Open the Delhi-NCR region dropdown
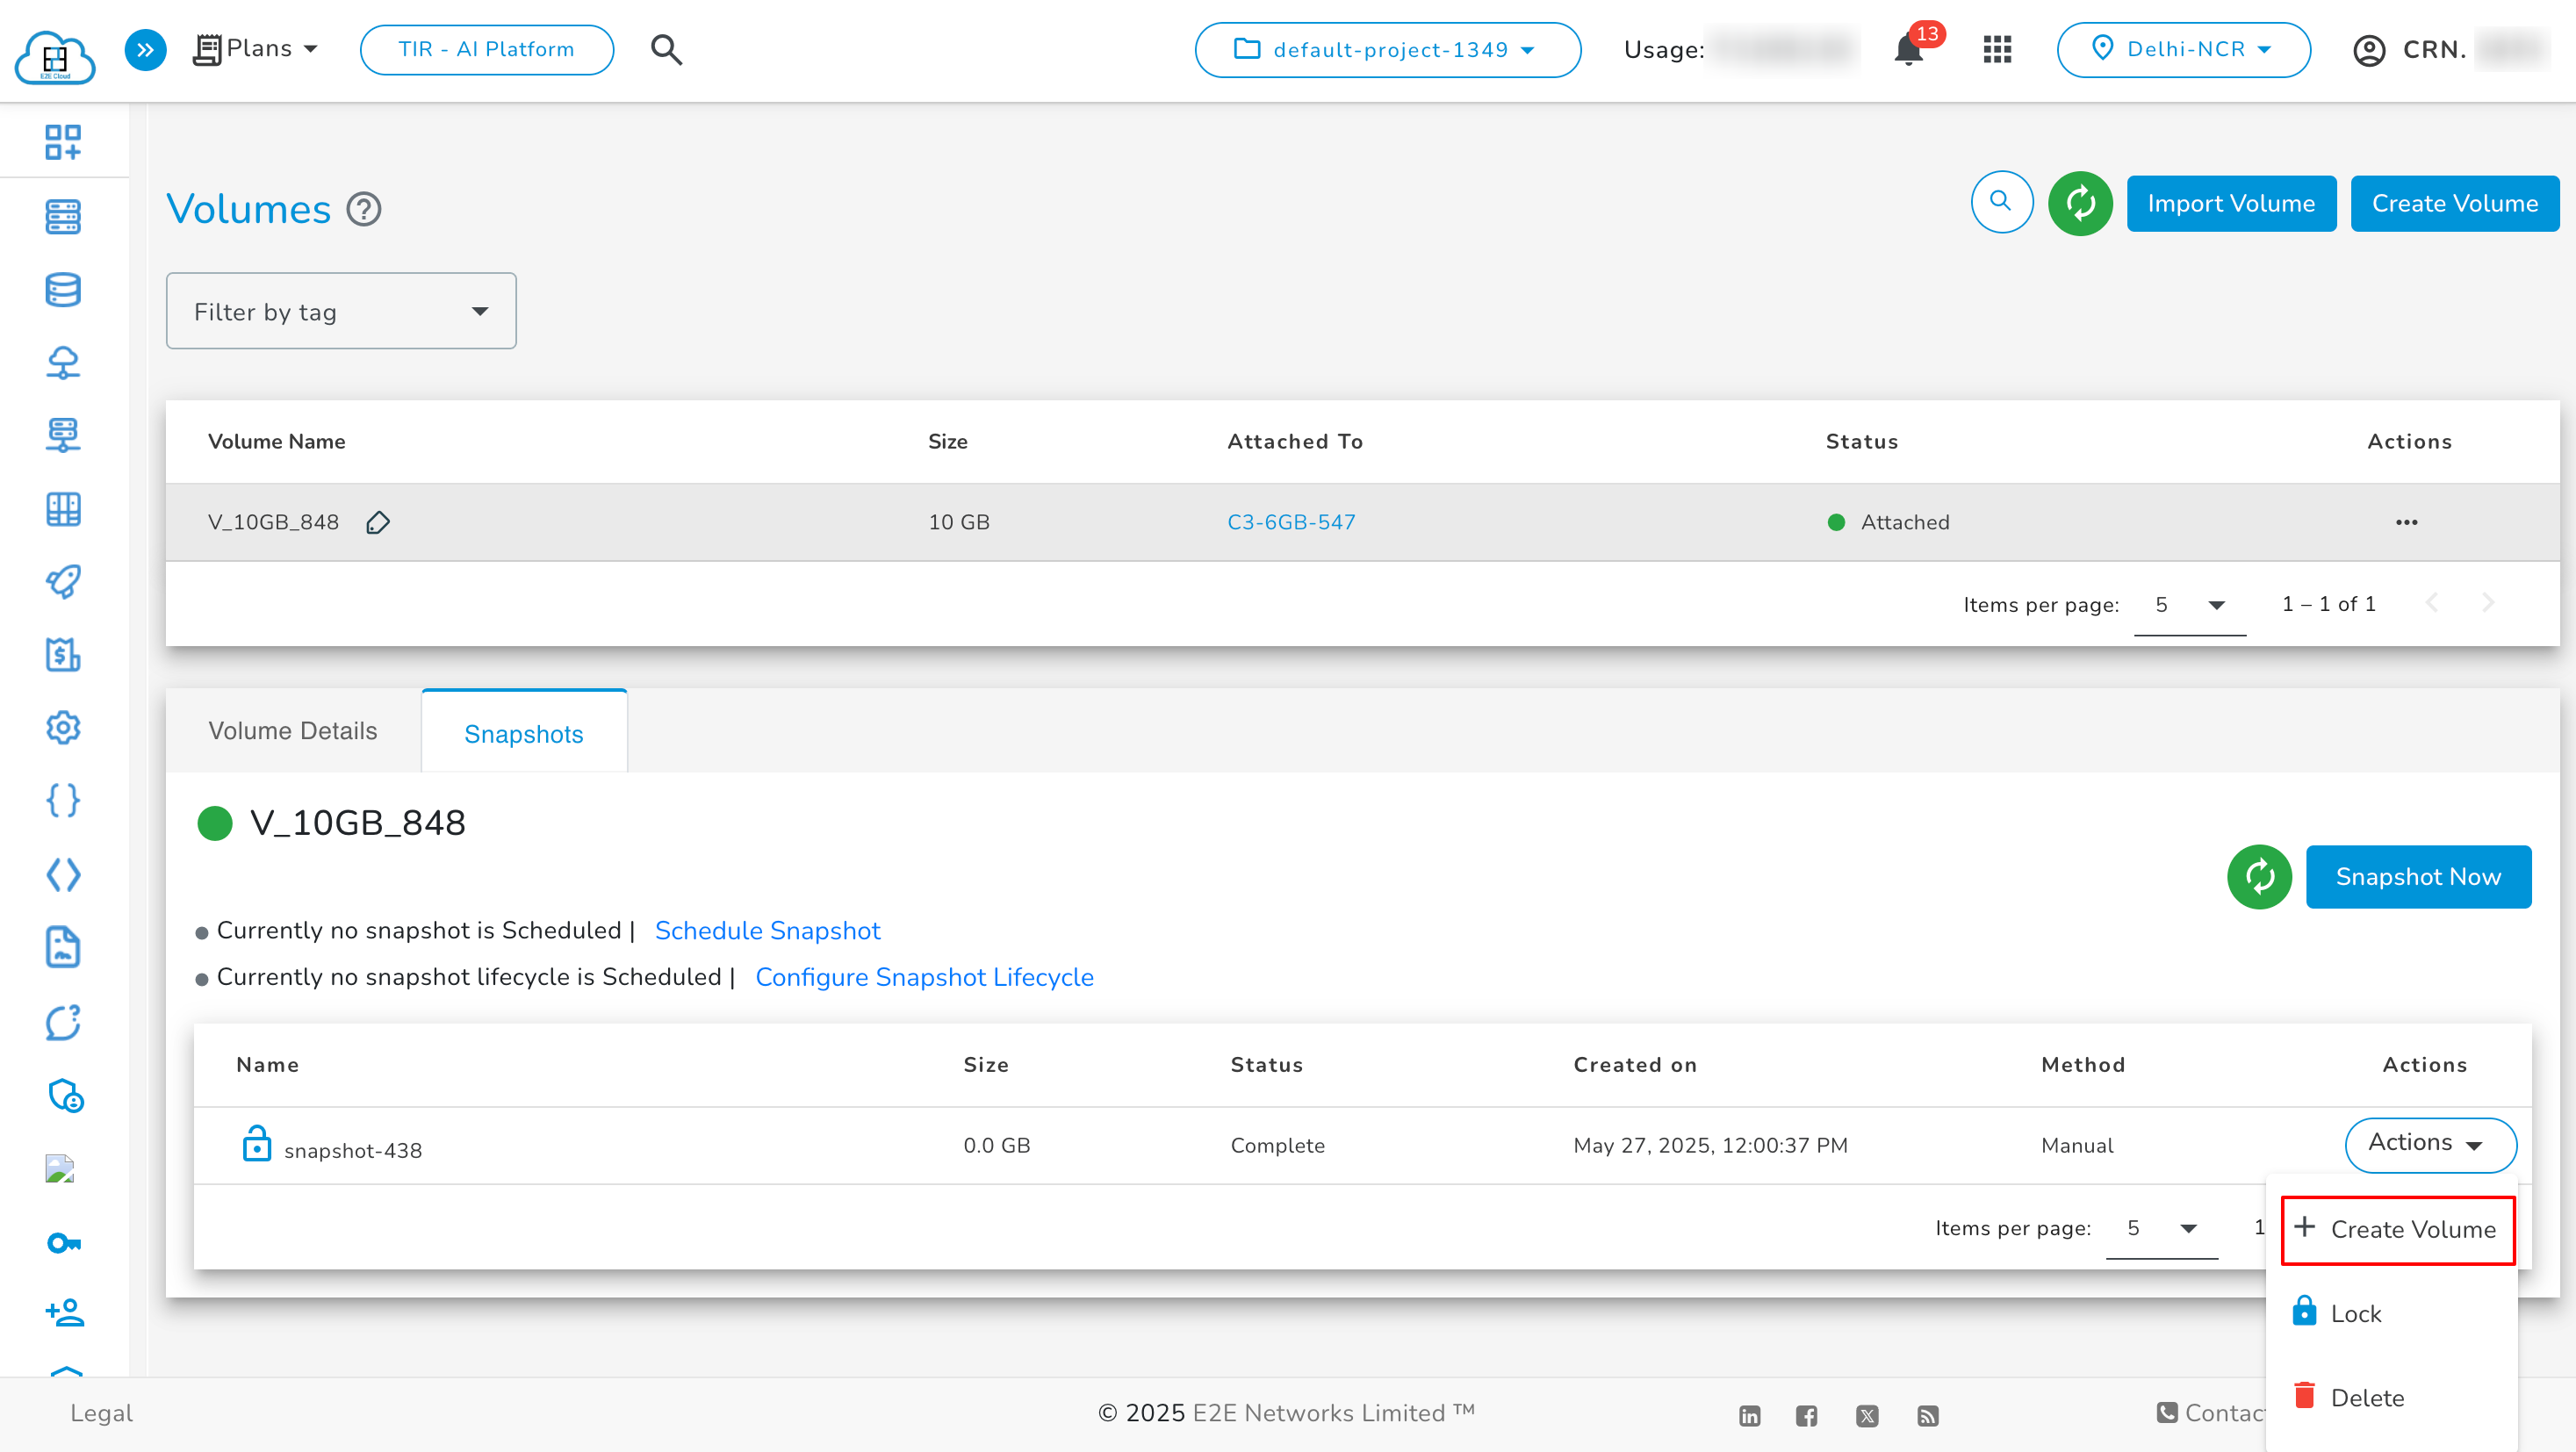Image resolution: width=2576 pixels, height=1452 pixels. tap(2183, 50)
